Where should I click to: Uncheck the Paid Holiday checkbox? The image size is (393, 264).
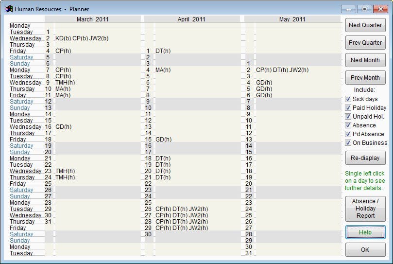(x=348, y=107)
